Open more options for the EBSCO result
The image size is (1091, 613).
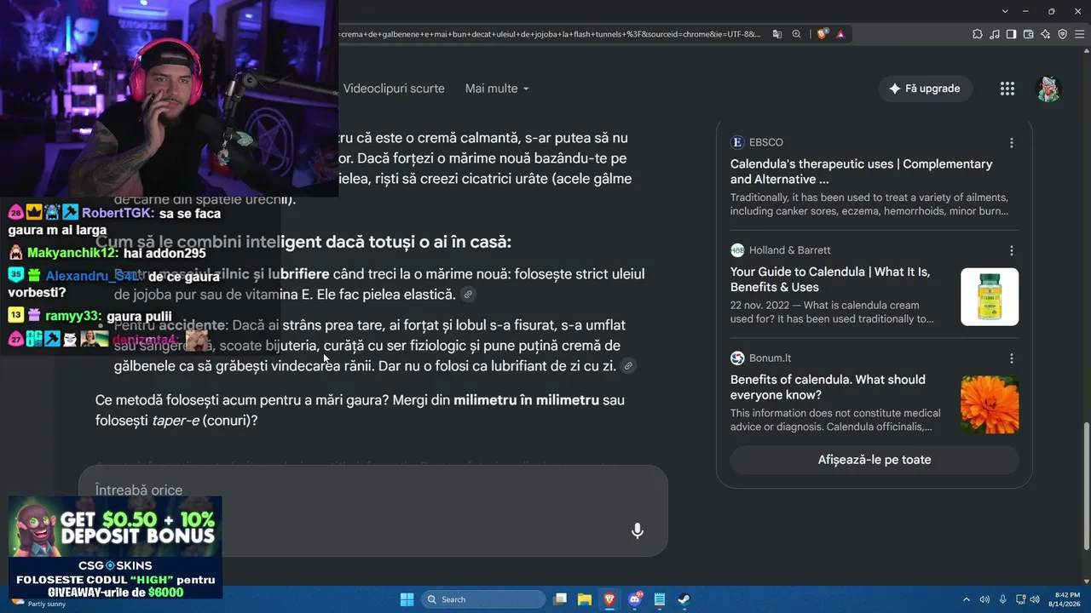(x=1012, y=143)
